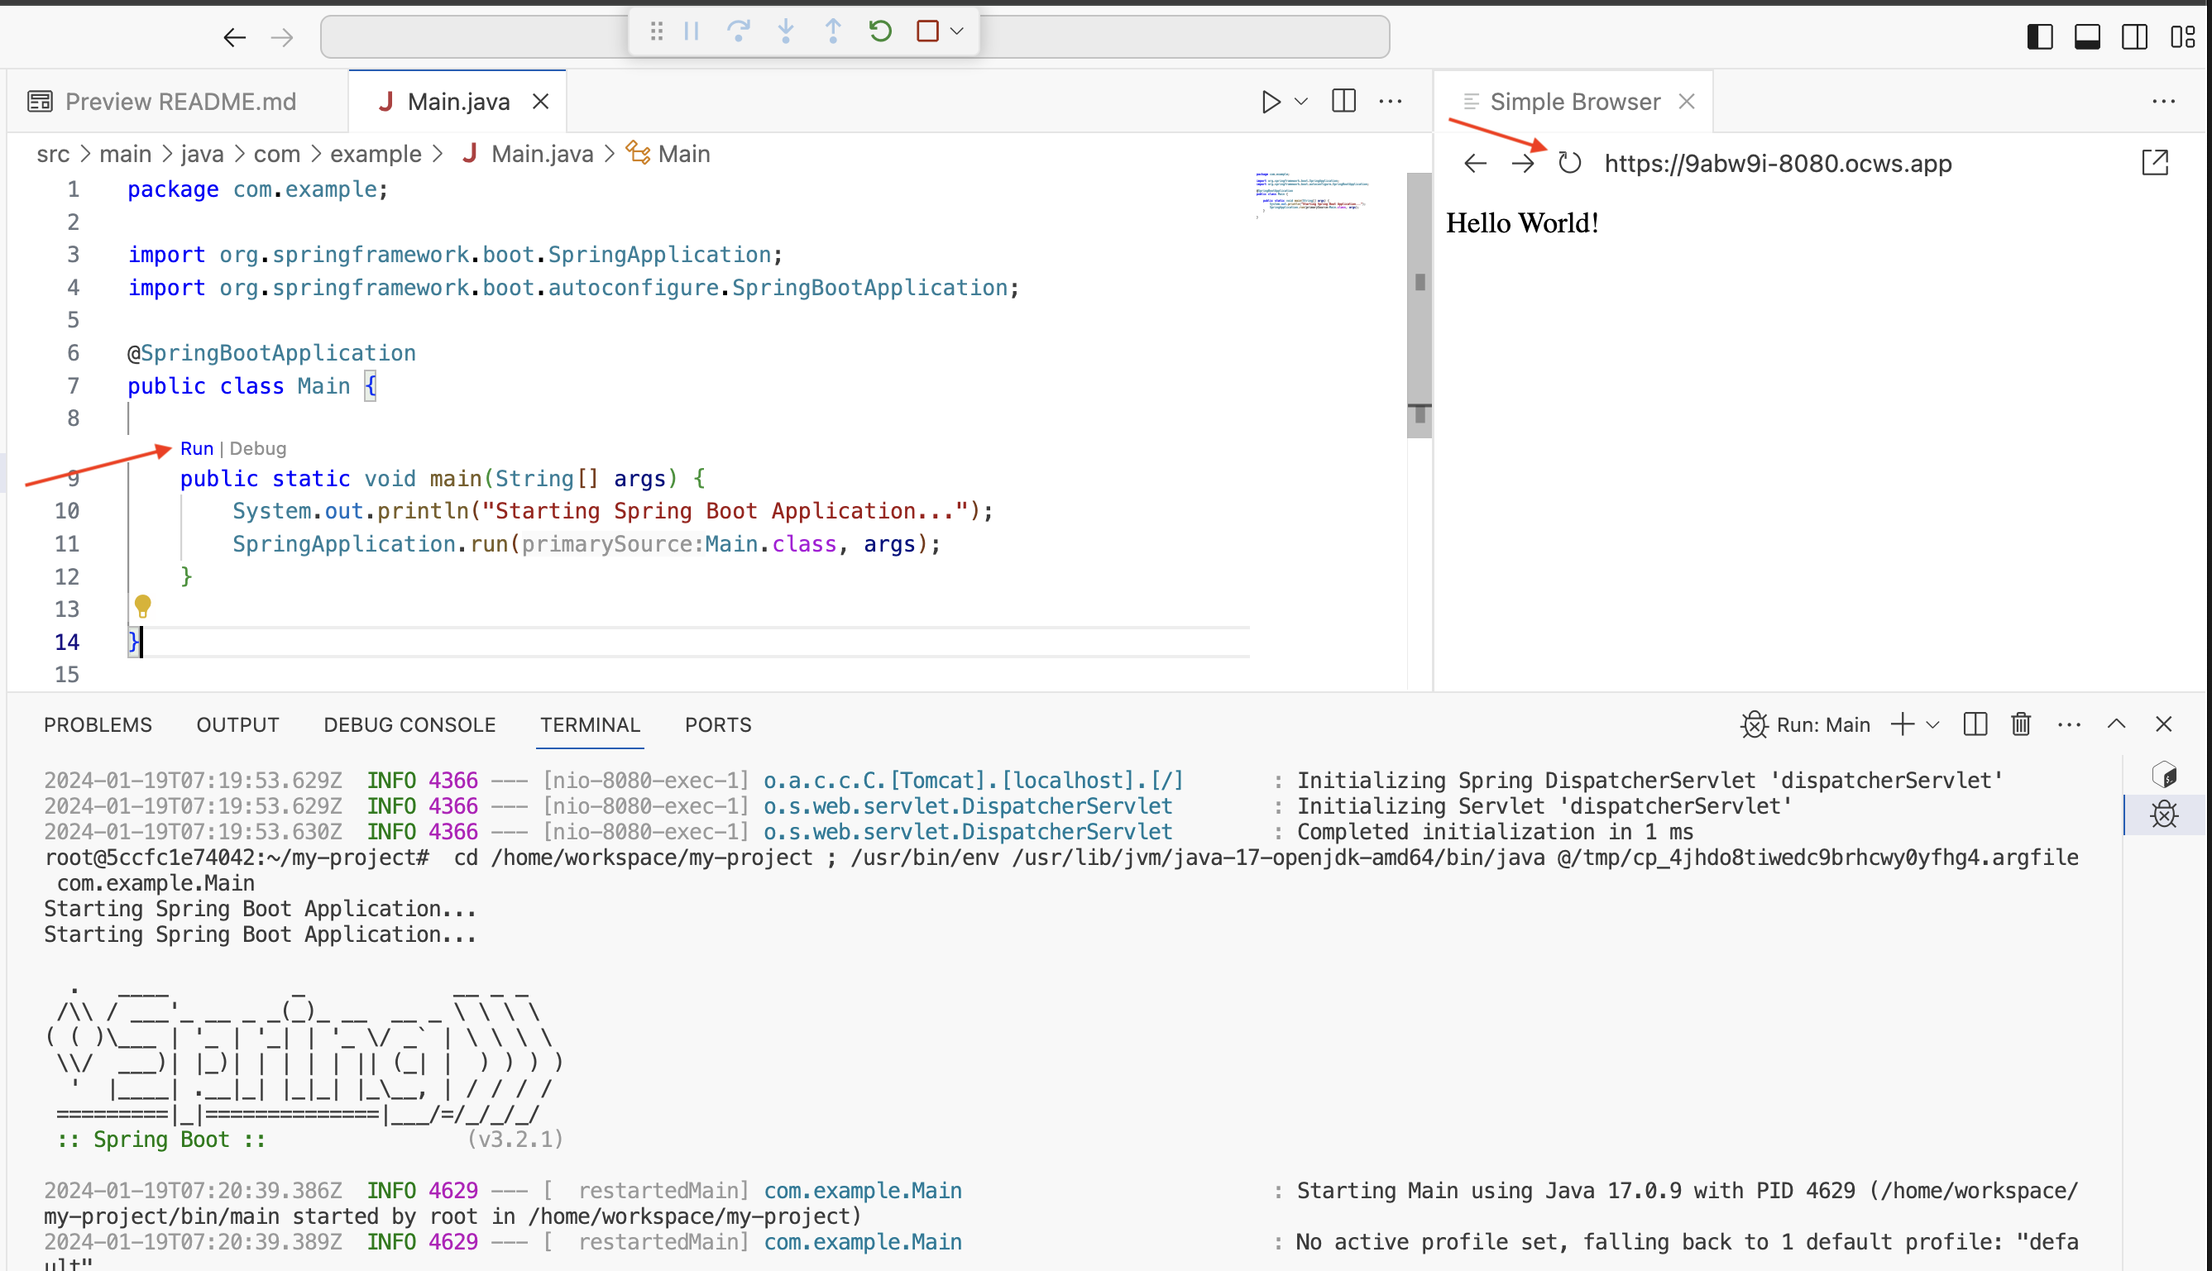Toggle the secondary side bar

(x=2134, y=36)
